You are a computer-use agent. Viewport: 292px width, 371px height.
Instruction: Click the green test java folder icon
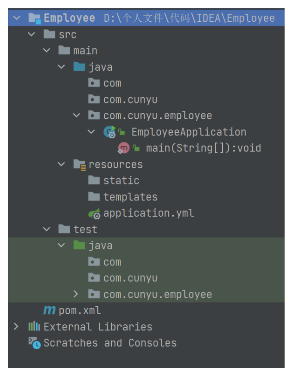[79, 245]
